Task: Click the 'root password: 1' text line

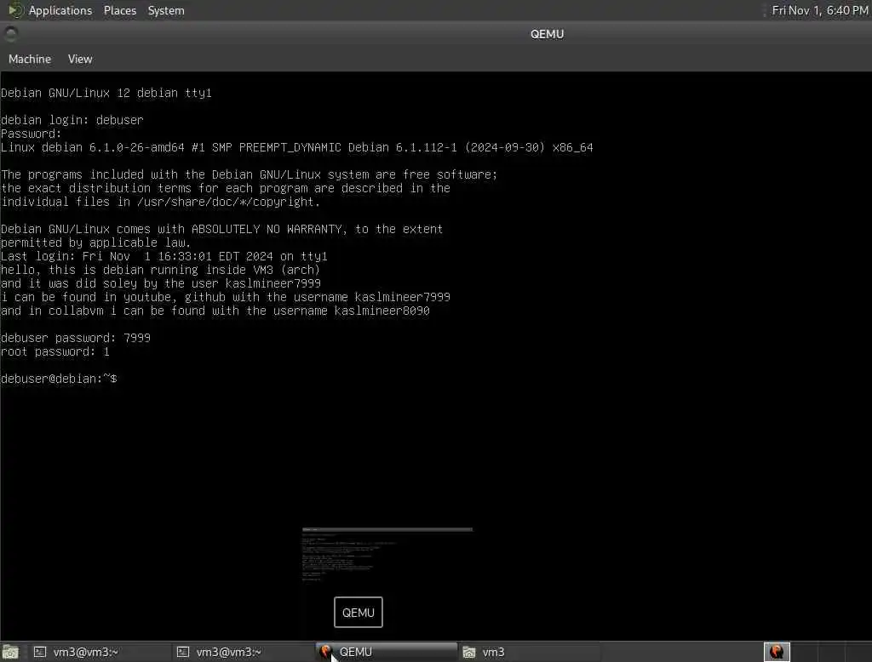Action: pos(55,351)
